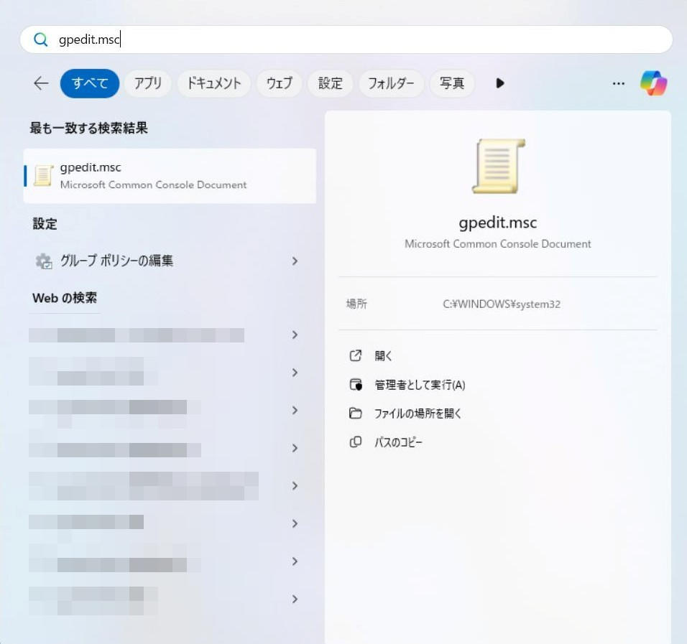Switch to the ウェブ filter tab
Screen dimensions: 687x644
coord(279,83)
